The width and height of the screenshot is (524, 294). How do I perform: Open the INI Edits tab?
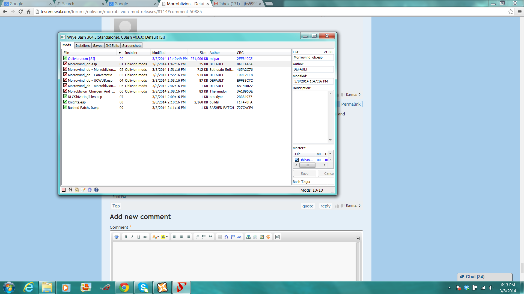coord(112,45)
